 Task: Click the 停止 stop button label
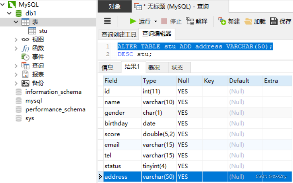176,21
